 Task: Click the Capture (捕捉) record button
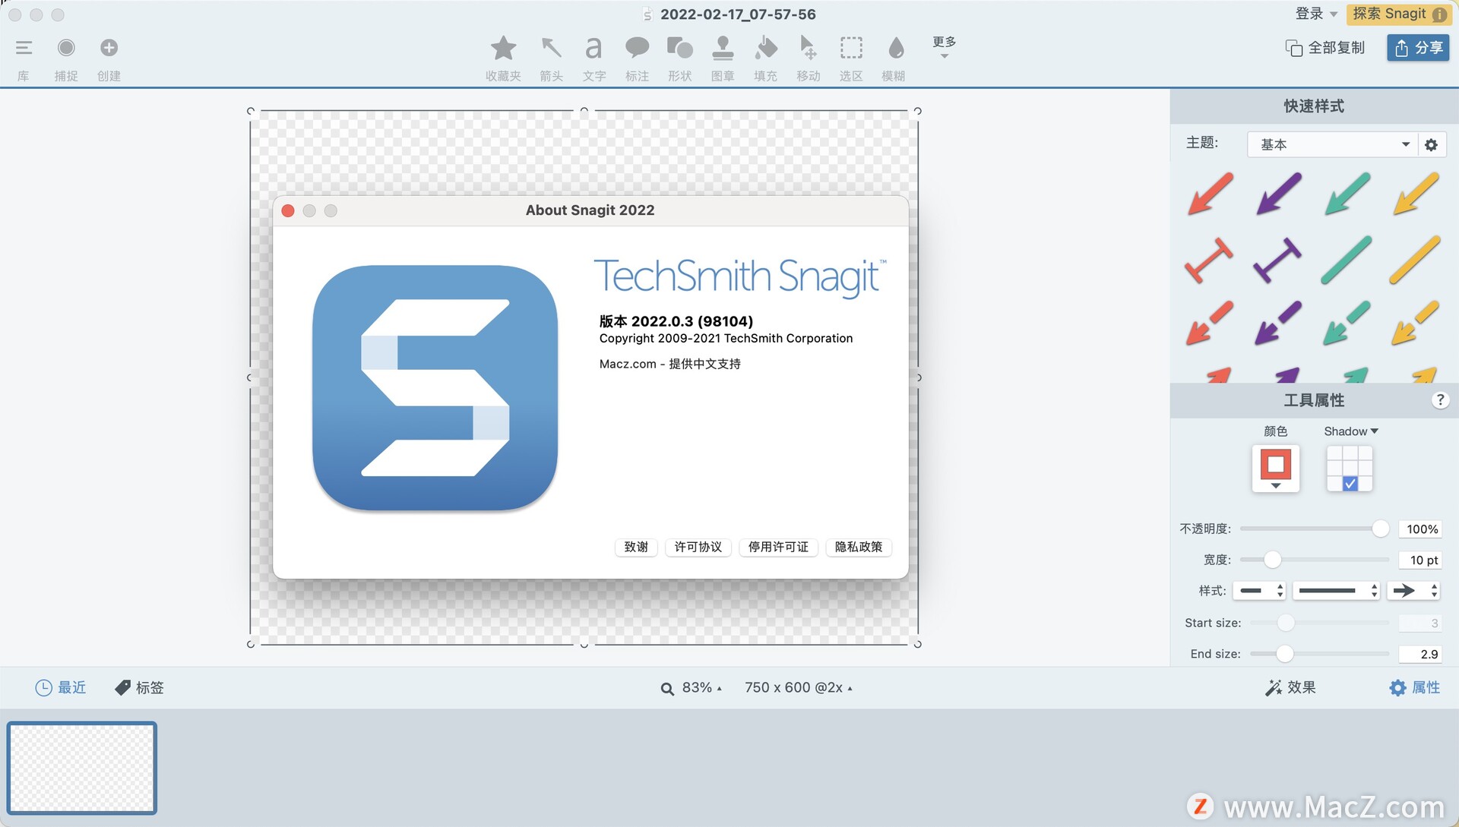click(x=66, y=49)
